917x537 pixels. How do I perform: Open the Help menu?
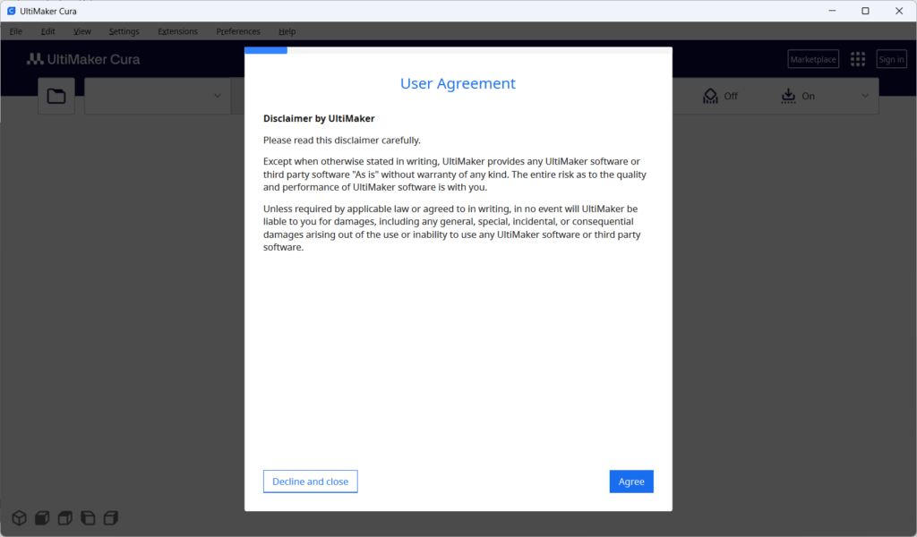[x=287, y=31]
